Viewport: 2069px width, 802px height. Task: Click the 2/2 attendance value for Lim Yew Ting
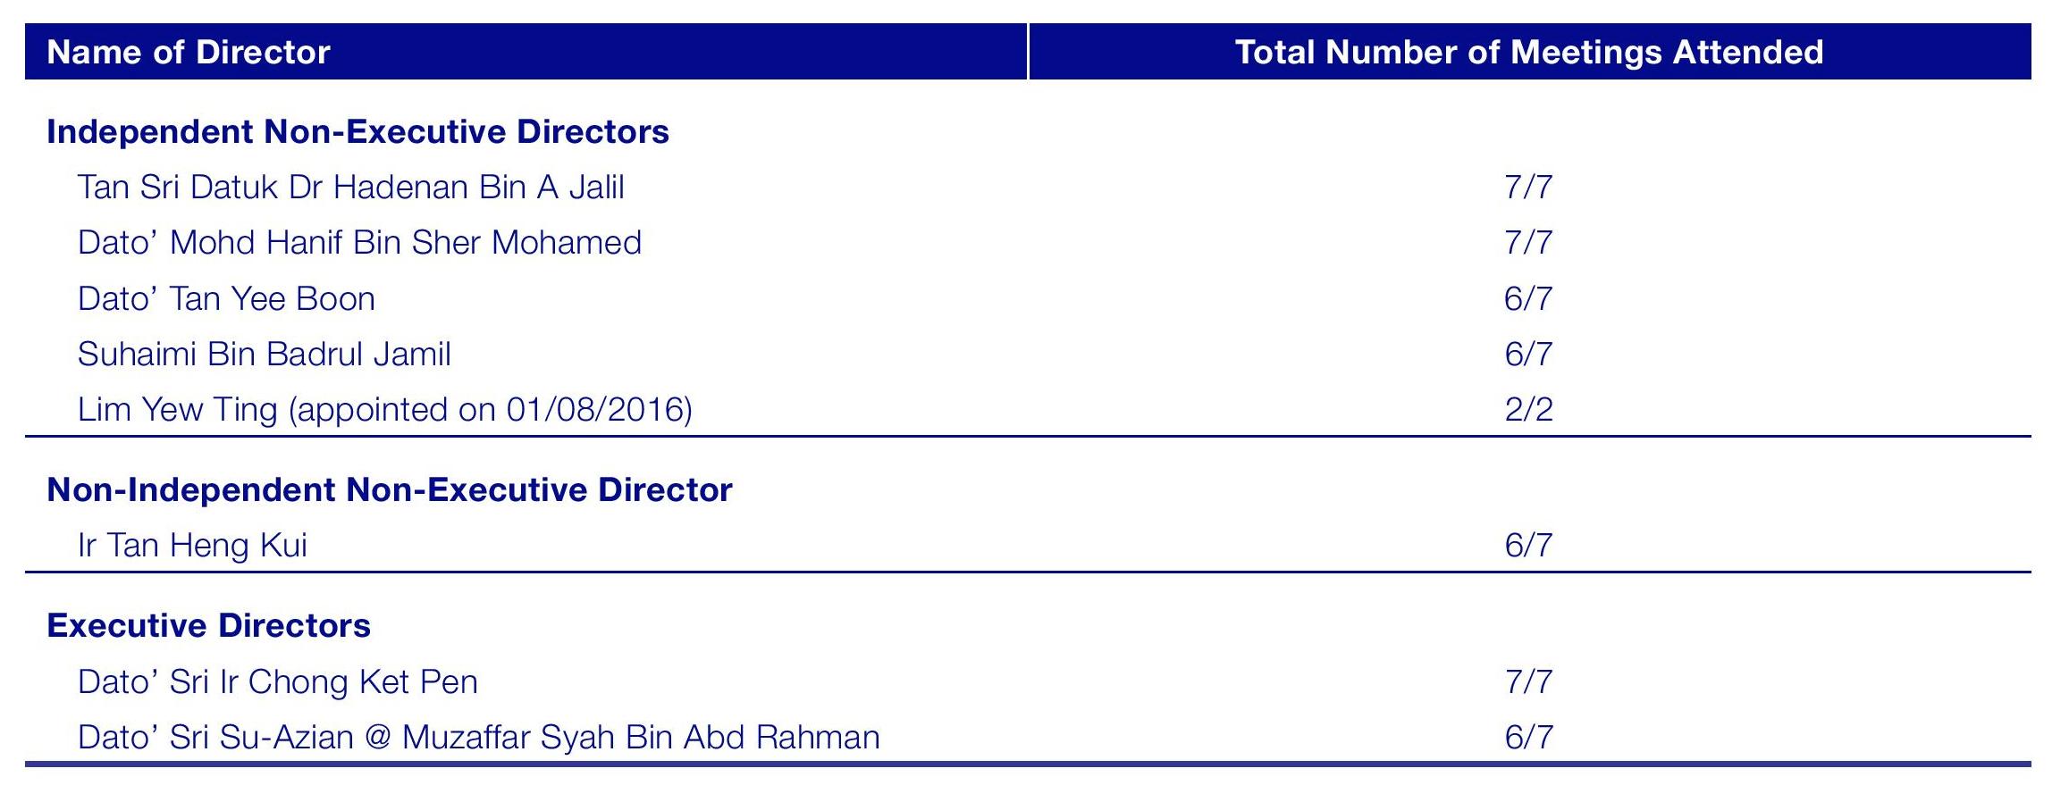click(x=1528, y=410)
